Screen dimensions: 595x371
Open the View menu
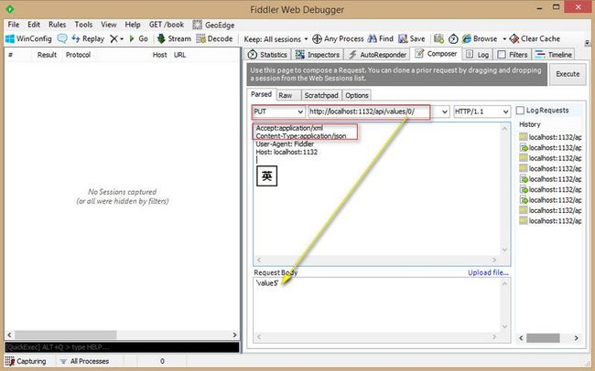tap(109, 25)
